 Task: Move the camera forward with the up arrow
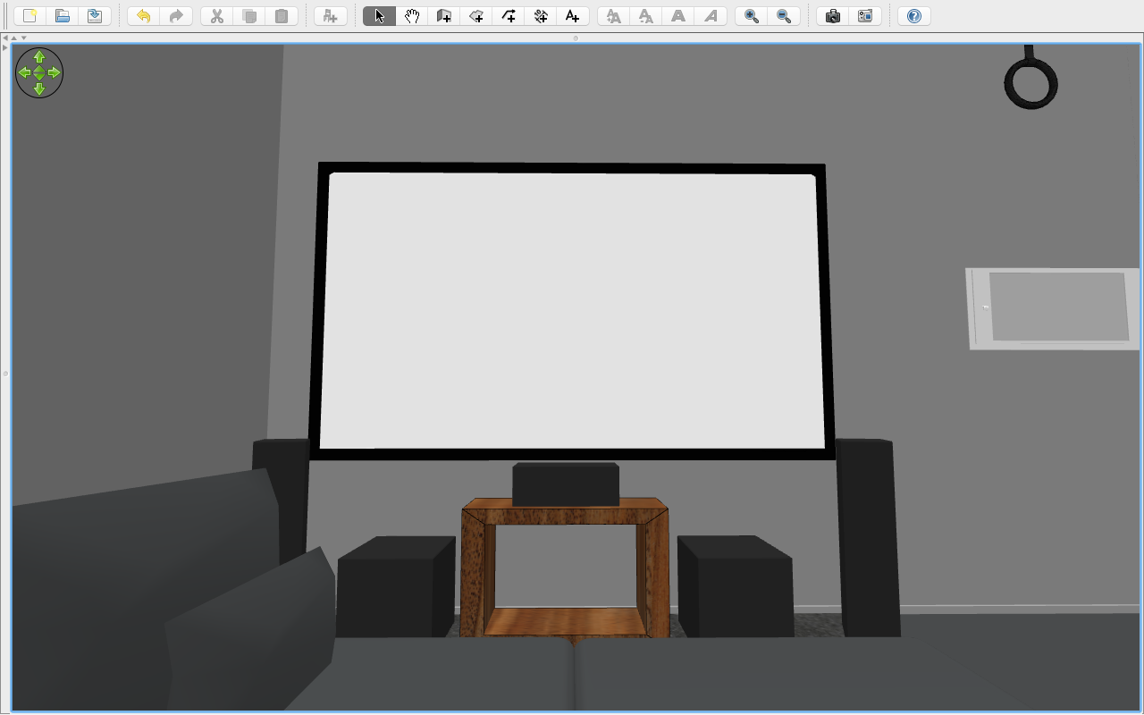(x=39, y=57)
